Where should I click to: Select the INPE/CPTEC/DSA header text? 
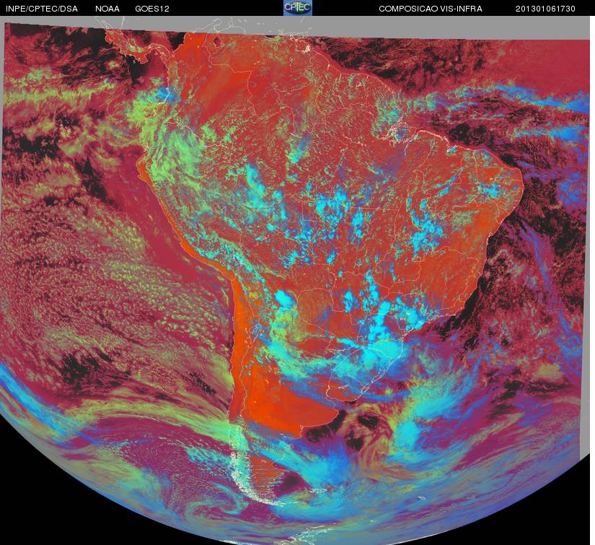42,9
